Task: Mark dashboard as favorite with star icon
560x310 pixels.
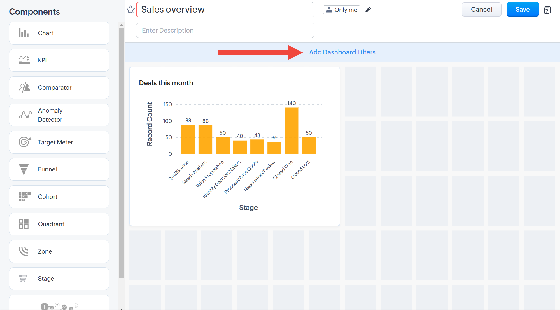Action: [131, 10]
